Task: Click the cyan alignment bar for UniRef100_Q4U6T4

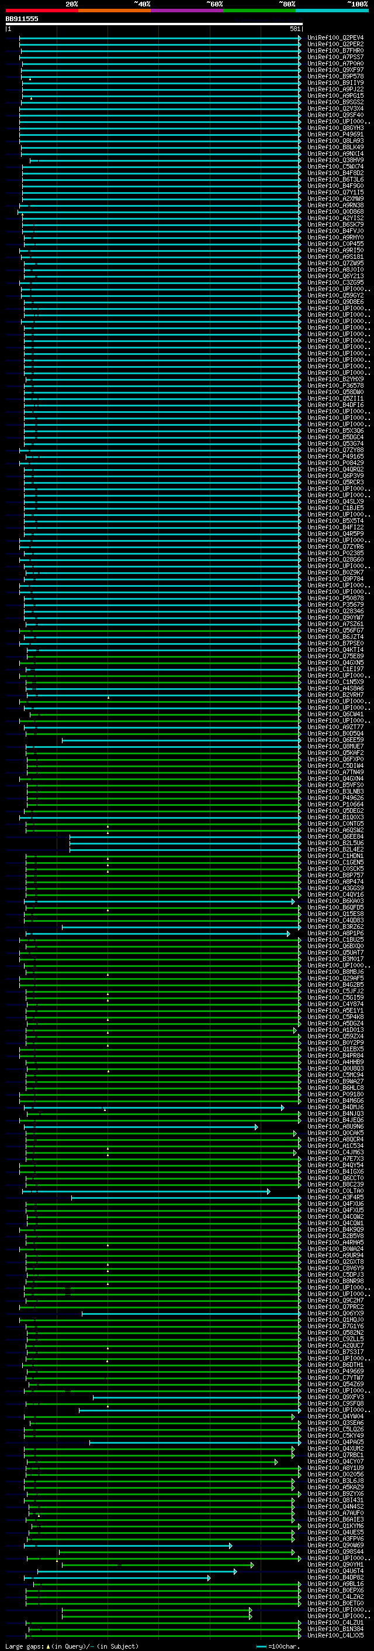Action: click(137, 1571)
